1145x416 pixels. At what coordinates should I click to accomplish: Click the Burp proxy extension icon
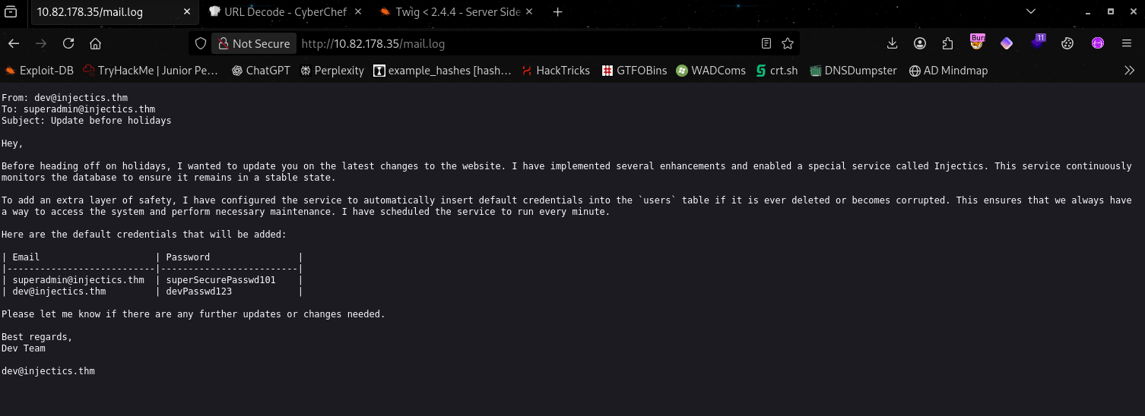point(977,43)
